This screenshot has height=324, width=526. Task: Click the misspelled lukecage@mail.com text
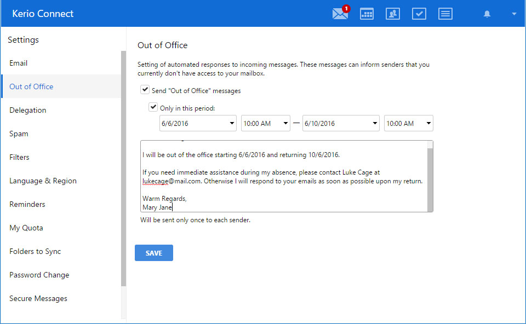[x=171, y=181]
